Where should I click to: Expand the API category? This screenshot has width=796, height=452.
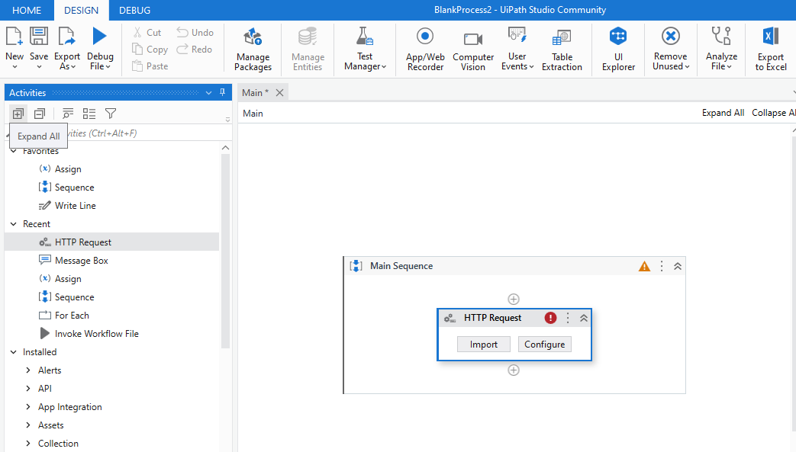point(28,388)
